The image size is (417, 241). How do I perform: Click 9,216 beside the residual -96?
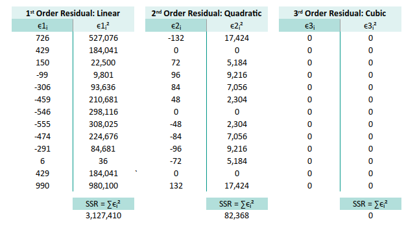237,149
